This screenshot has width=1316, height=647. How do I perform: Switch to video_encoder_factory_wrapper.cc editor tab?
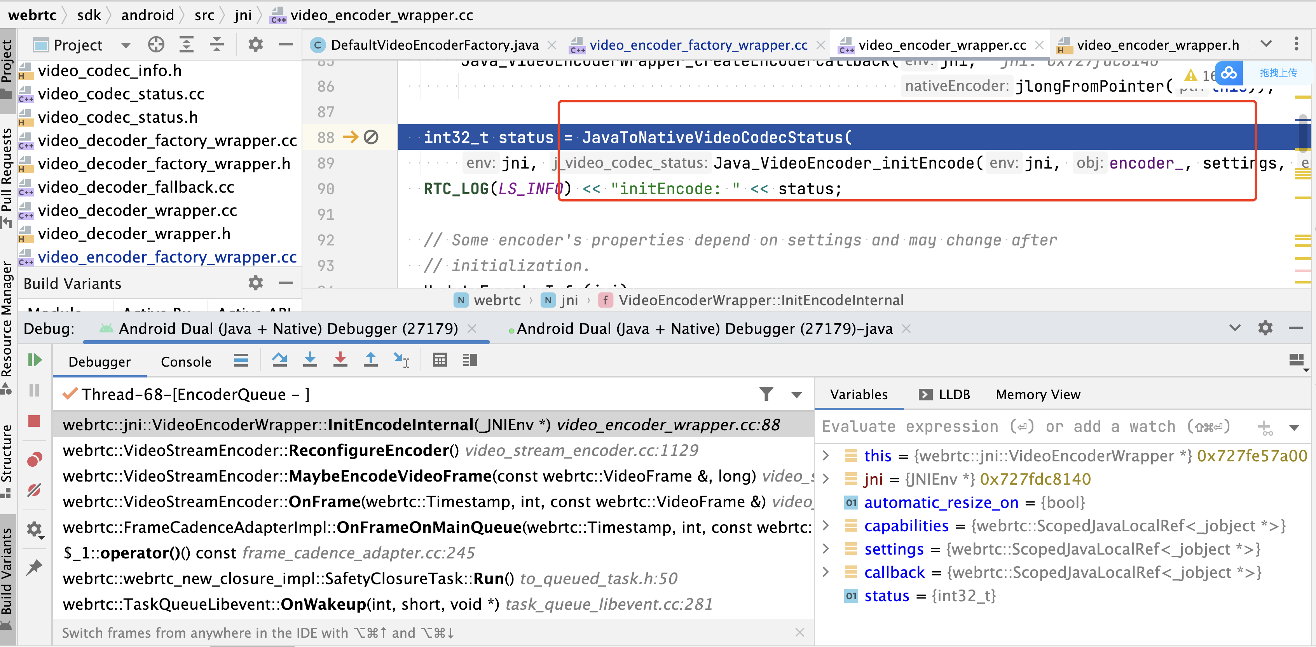click(698, 45)
